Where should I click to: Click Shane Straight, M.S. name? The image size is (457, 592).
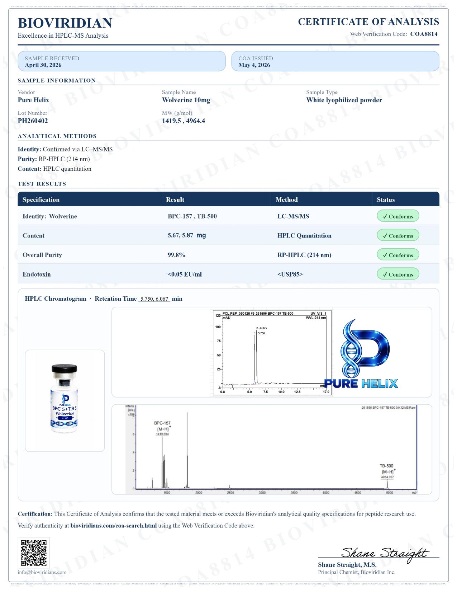[x=347, y=565]
